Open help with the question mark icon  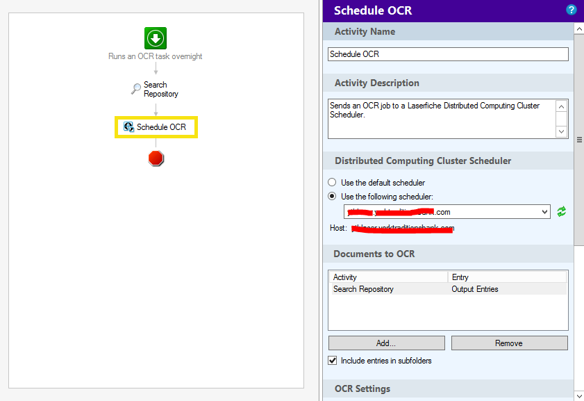coord(572,10)
